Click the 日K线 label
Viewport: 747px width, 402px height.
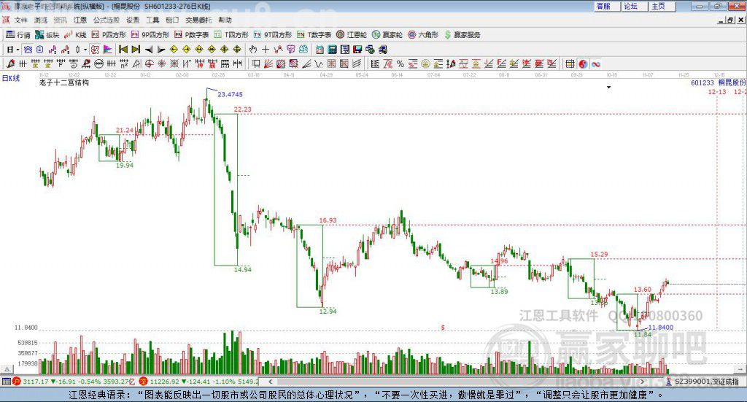pyautogui.click(x=10, y=78)
